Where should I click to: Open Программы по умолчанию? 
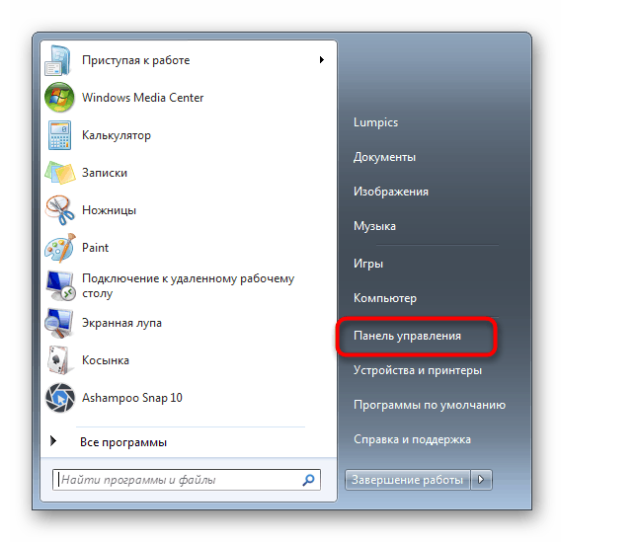pos(430,405)
